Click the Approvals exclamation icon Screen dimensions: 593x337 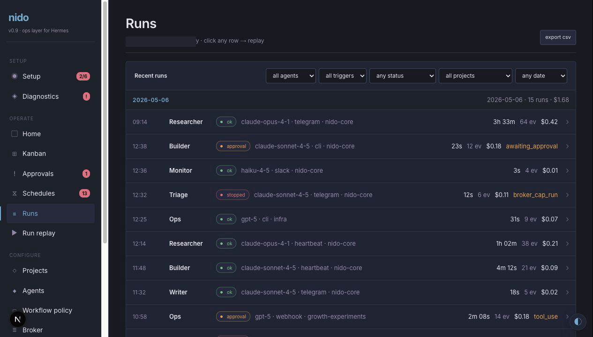pos(15,174)
